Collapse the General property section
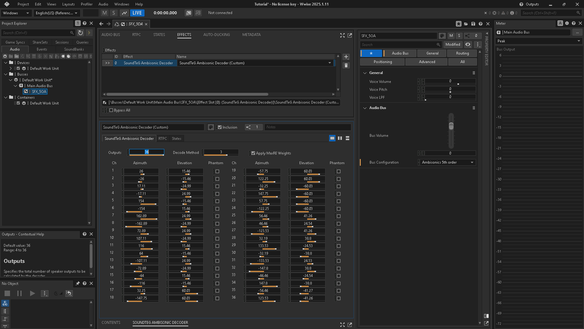584x329 pixels. (365, 73)
